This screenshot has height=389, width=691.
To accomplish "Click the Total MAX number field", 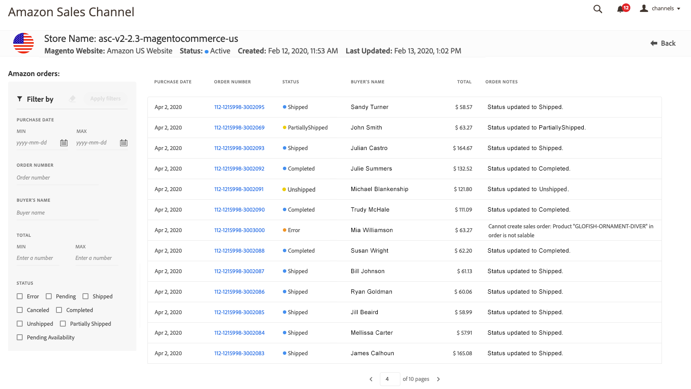I will click(x=97, y=258).
